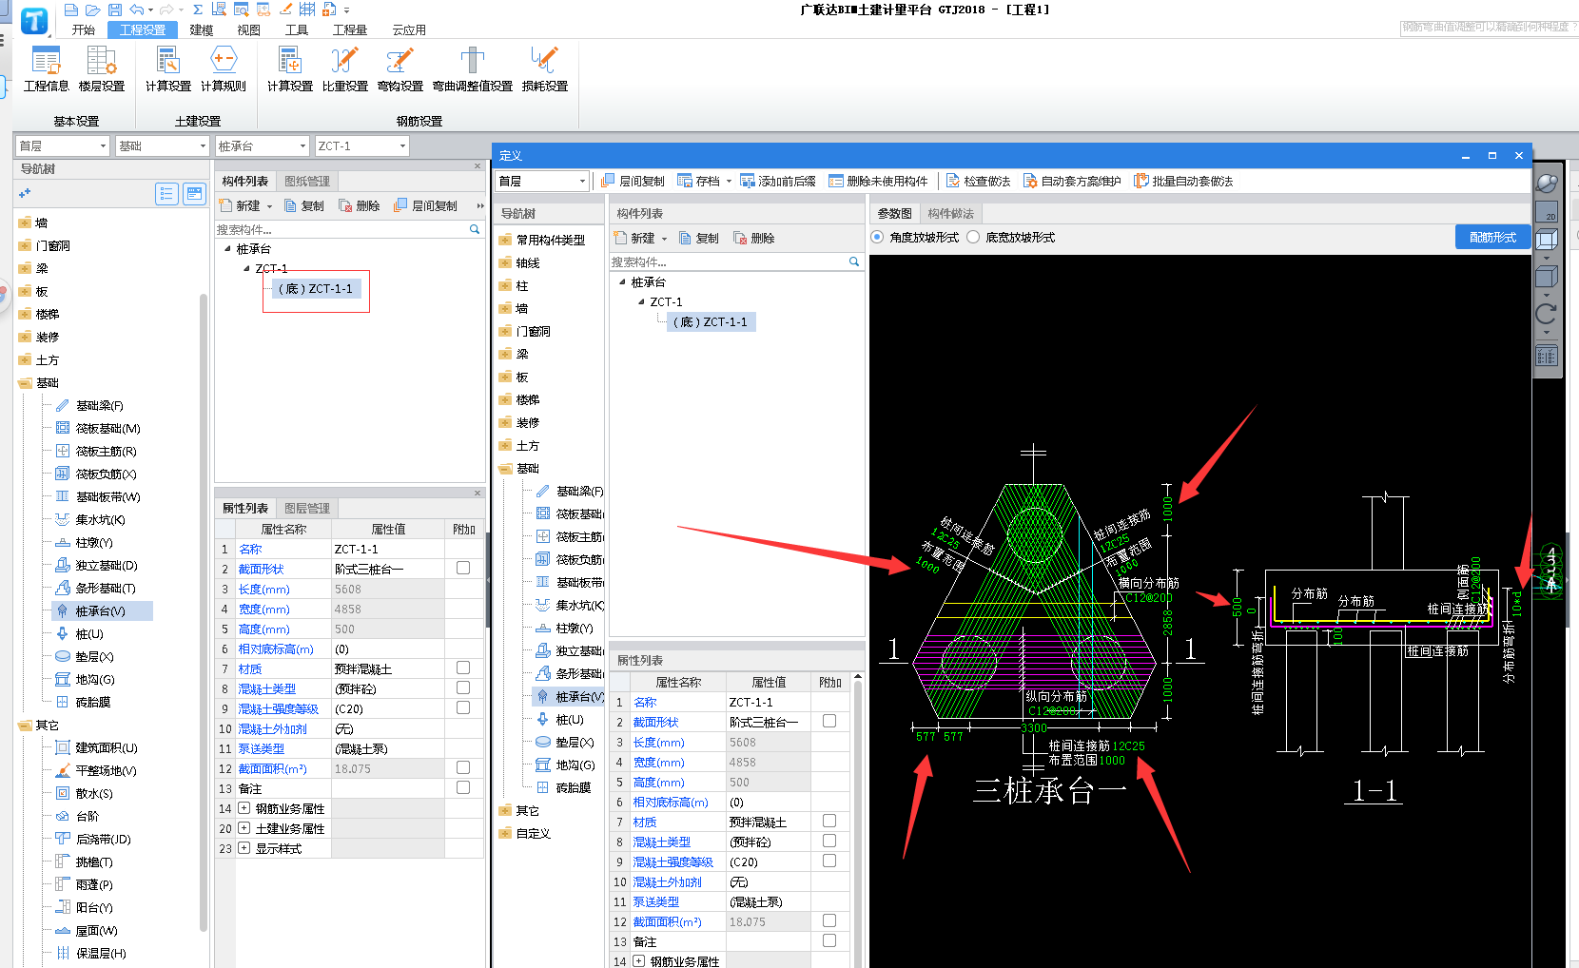Expand 显示样式 in main property list
The width and height of the screenshot is (1579, 968).
click(244, 848)
